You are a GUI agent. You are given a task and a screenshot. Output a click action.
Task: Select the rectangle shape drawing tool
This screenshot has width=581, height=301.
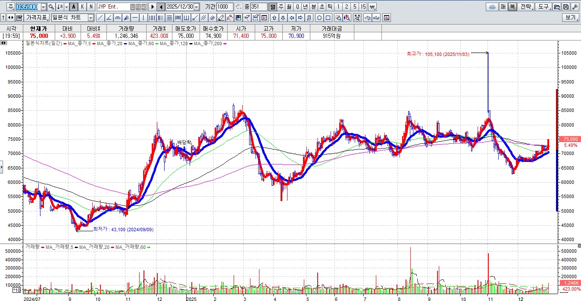pos(328,18)
